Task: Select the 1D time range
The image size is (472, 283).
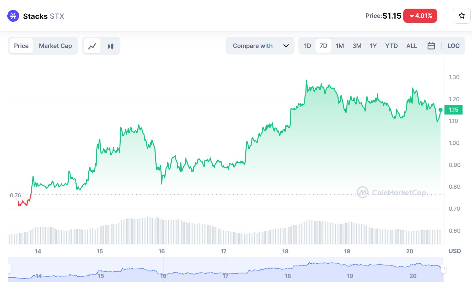Action: tap(307, 46)
